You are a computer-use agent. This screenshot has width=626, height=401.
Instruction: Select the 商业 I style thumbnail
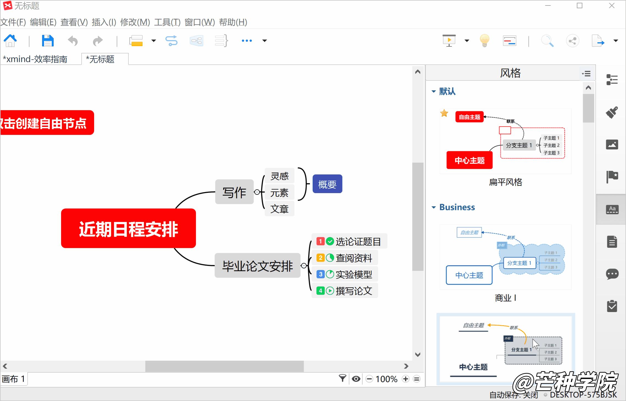[x=505, y=257]
